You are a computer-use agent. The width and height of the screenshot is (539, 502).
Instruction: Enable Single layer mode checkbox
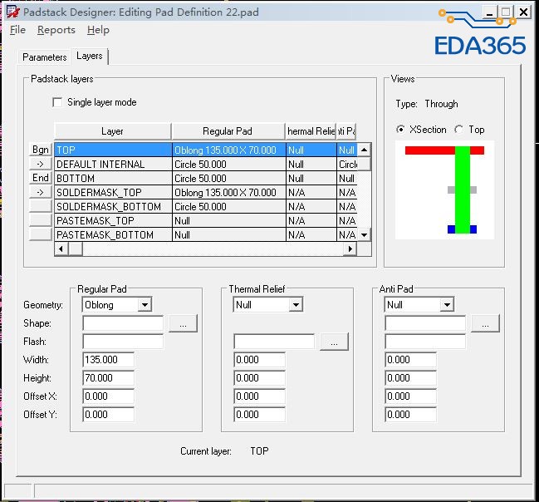pos(57,102)
